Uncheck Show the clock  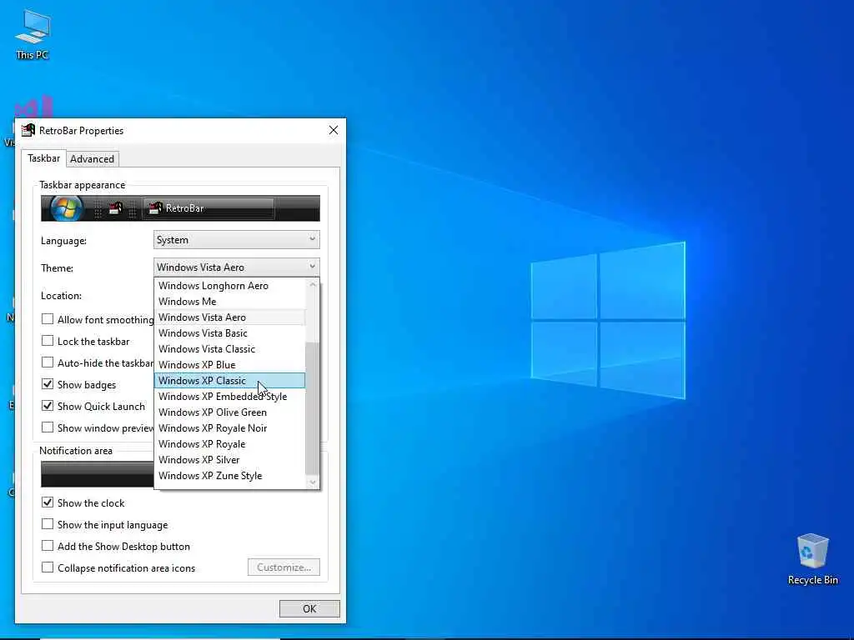coord(48,502)
